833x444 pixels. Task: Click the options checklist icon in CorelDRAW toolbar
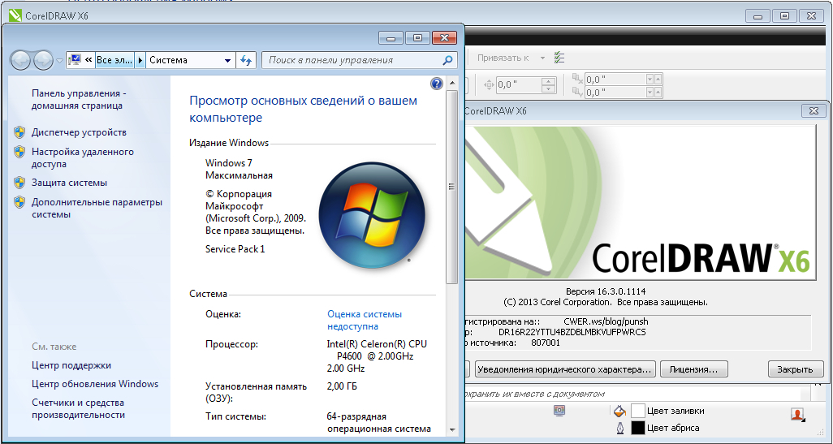(559, 58)
